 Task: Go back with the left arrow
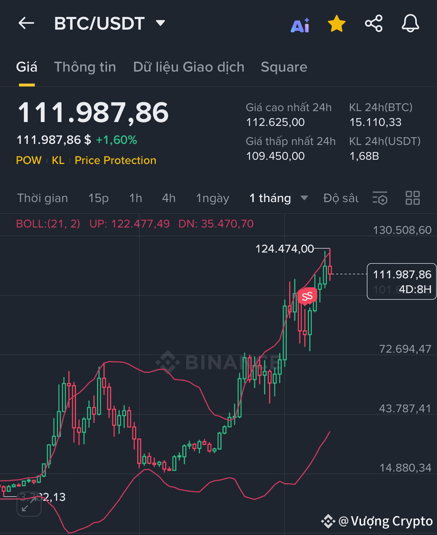(26, 23)
